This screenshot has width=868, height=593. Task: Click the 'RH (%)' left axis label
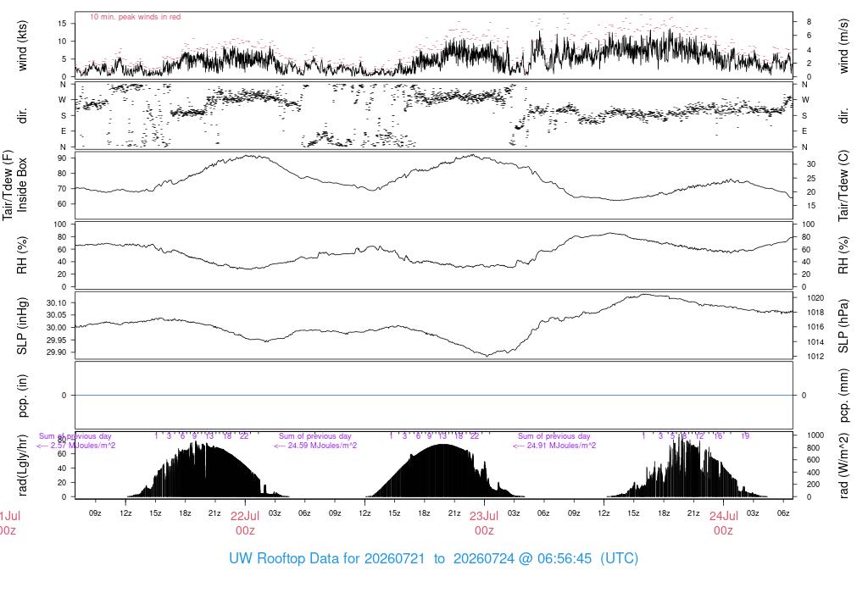[21, 255]
